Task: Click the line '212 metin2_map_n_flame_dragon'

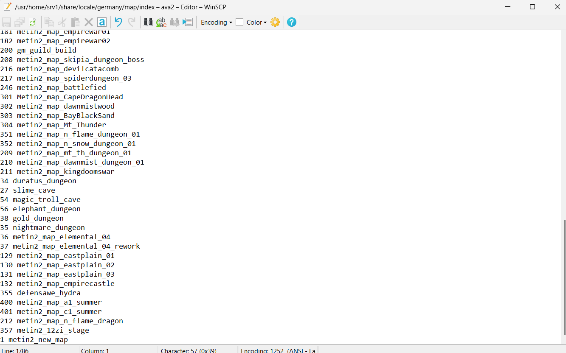Action: (x=62, y=321)
